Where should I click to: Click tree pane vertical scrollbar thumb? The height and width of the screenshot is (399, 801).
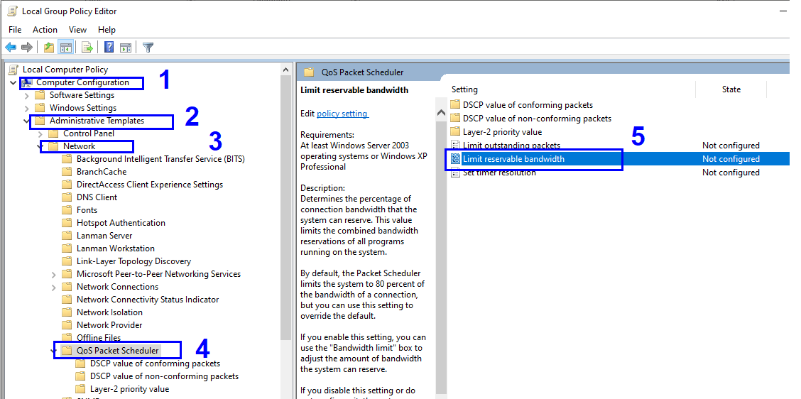(x=286, y=208)
